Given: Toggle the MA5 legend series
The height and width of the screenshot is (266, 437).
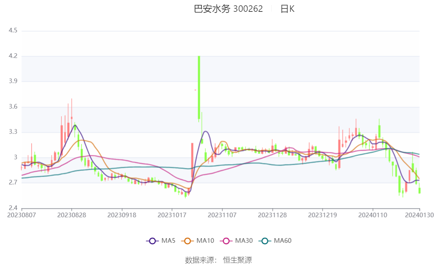Looking at the screenshot, I should point(161,241).
